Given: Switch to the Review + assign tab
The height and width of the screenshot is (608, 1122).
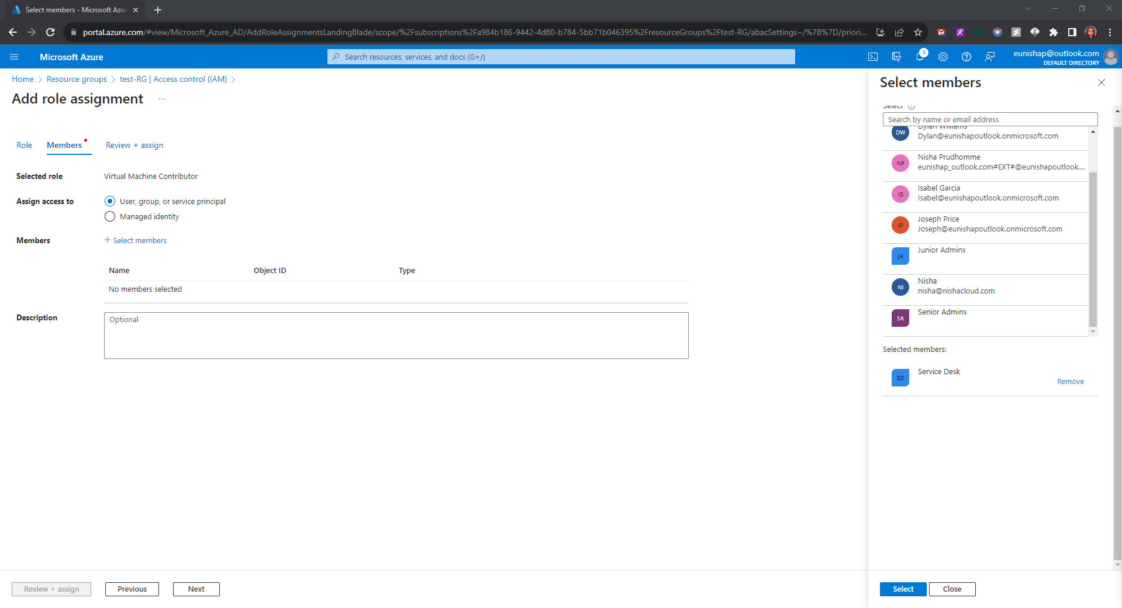Looking at the screenshot, I should click(x=134, y=145).
